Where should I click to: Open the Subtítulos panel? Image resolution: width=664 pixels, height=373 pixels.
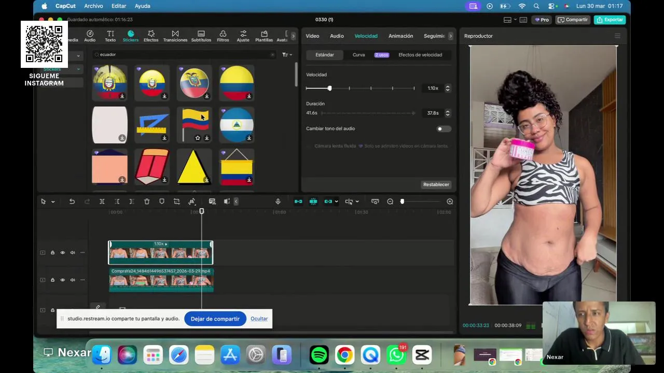tap(201, 36)
